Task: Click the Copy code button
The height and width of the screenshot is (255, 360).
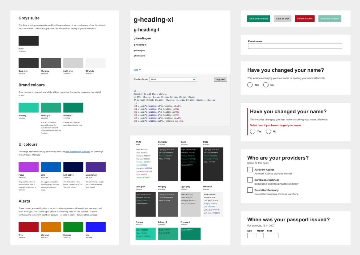Action: [220, 79]
